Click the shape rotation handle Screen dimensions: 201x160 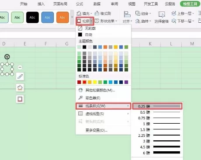click(x=7, y=56)
